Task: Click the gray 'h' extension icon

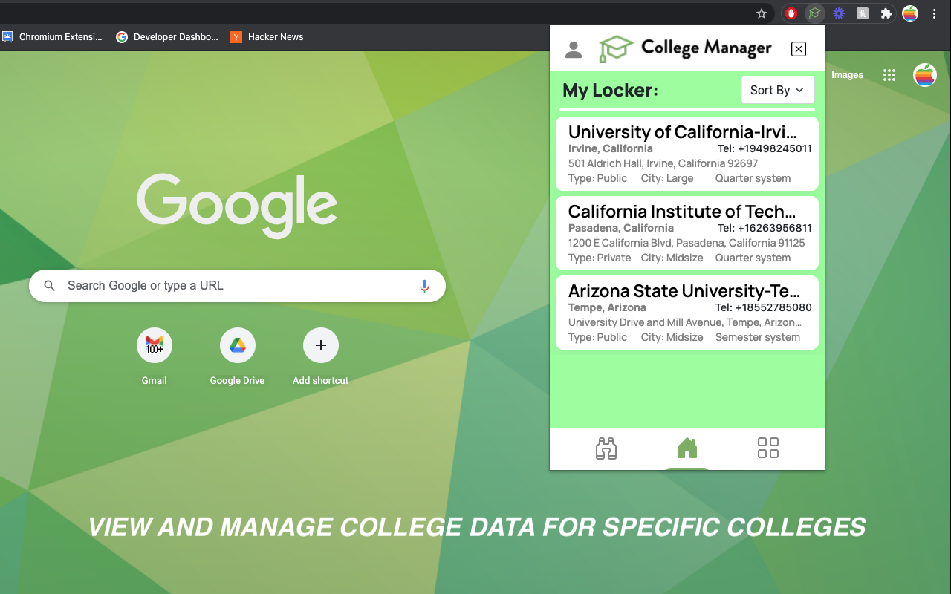Action: tap(863, 13)
